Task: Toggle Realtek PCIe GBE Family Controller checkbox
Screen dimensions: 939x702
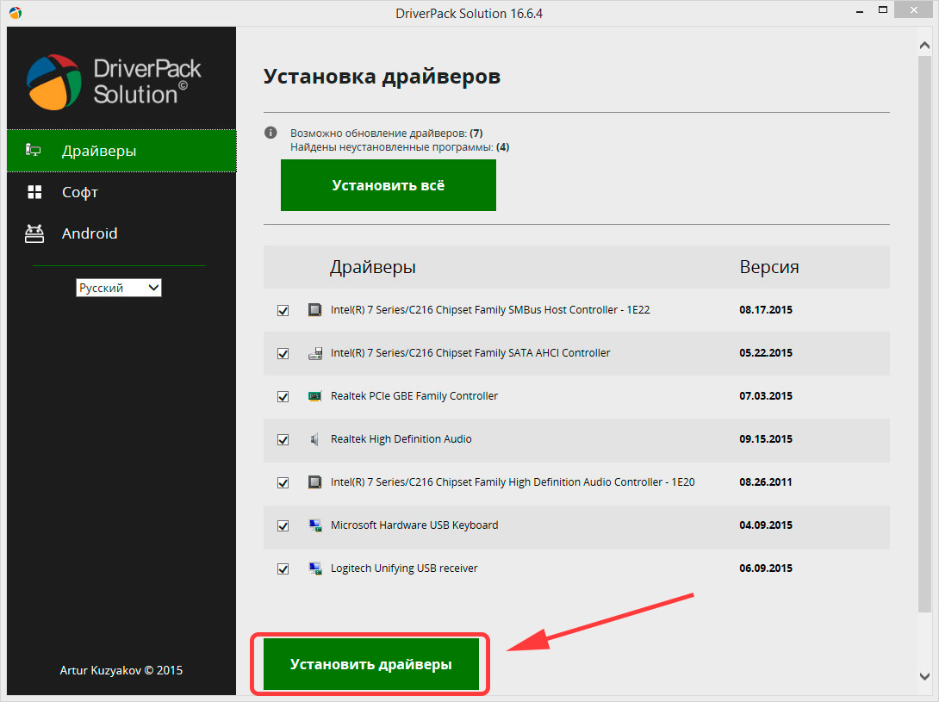Action: [283, 396]
